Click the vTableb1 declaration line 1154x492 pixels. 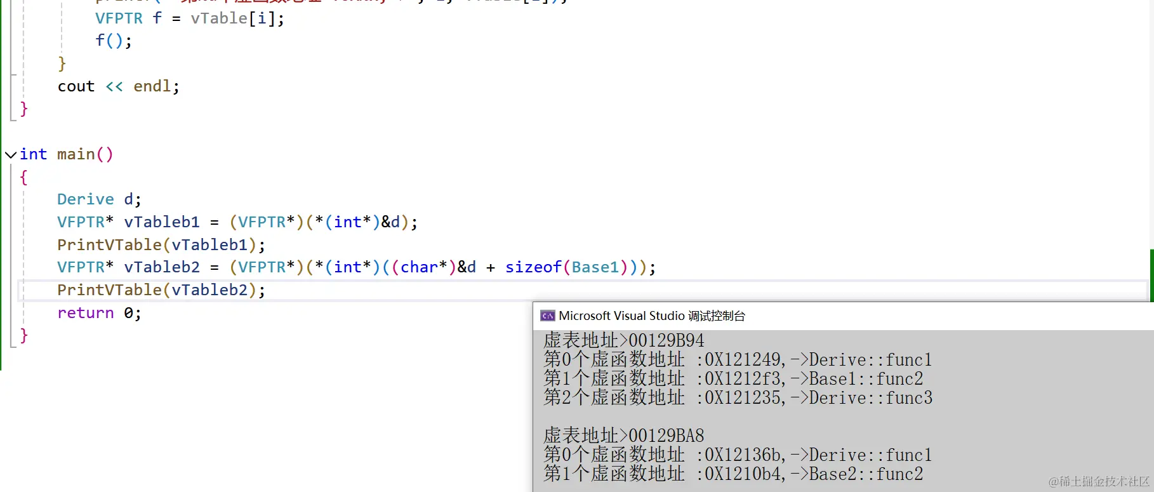click(x=237, y=222)
